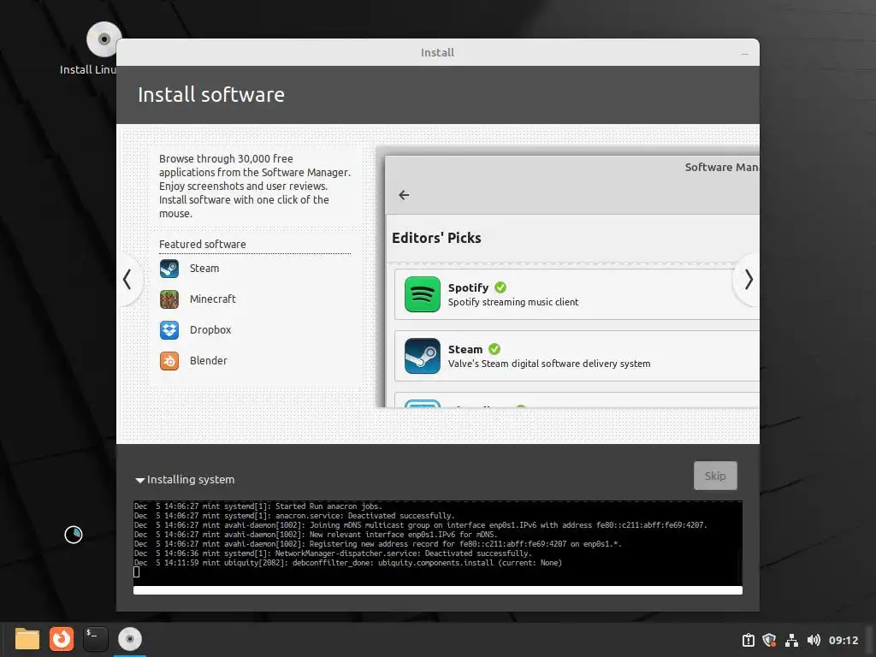Click the Skip button

tap(715, 476)
